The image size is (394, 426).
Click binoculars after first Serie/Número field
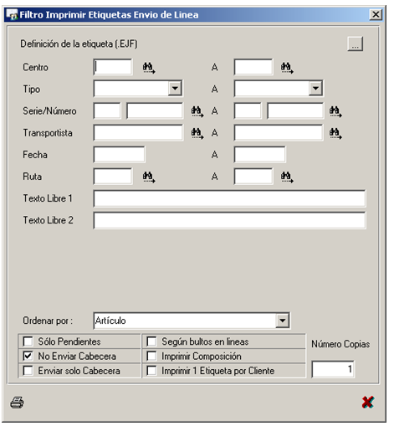[197, 111]
